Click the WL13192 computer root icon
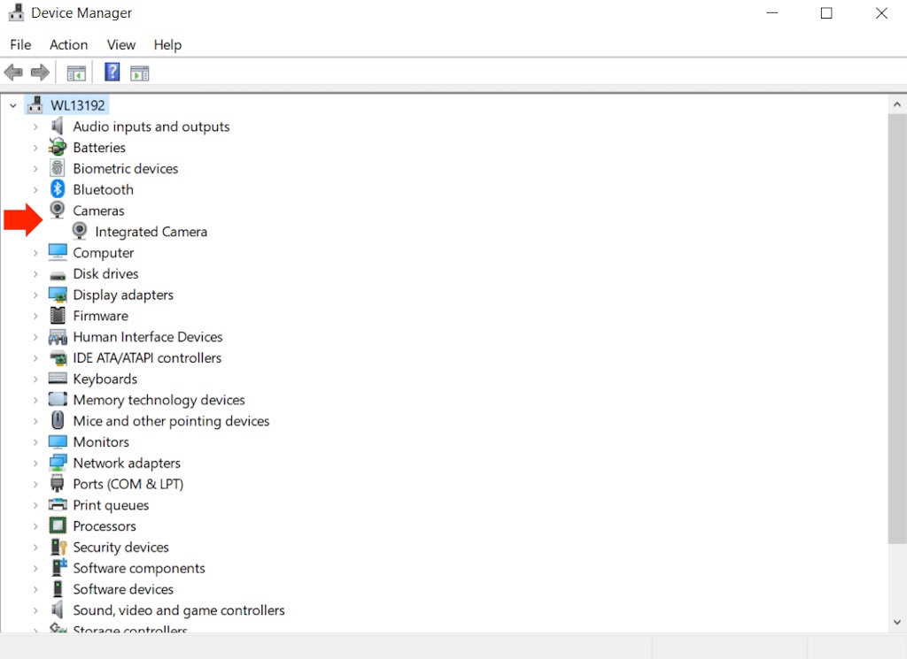 pyautogui.click(x=35, y=104)
